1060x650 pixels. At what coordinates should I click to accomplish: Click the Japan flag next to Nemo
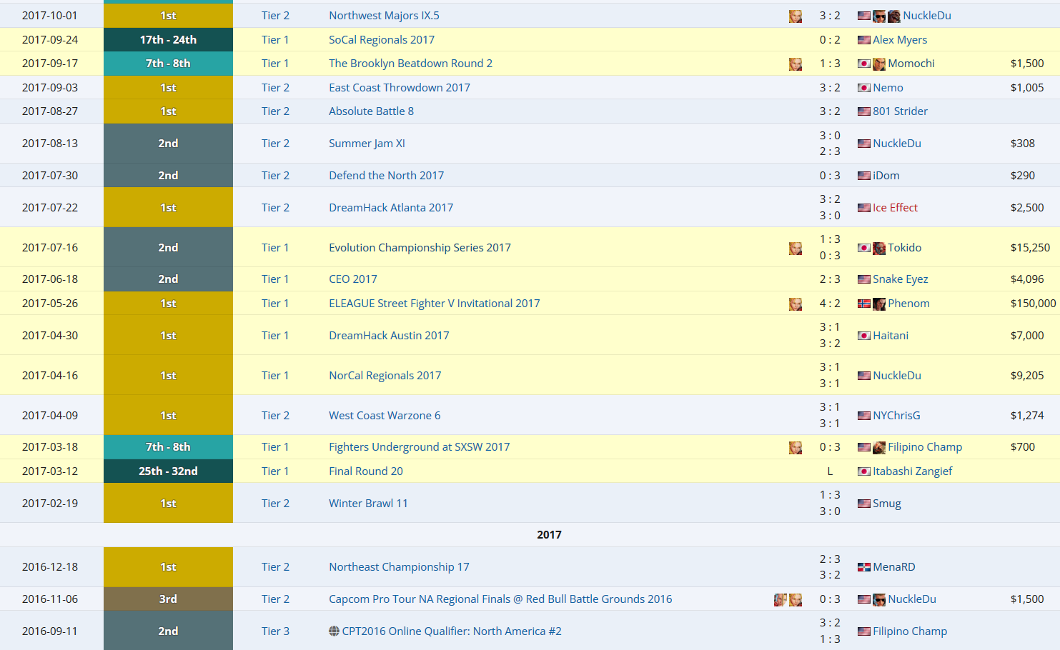pos(864,88)
